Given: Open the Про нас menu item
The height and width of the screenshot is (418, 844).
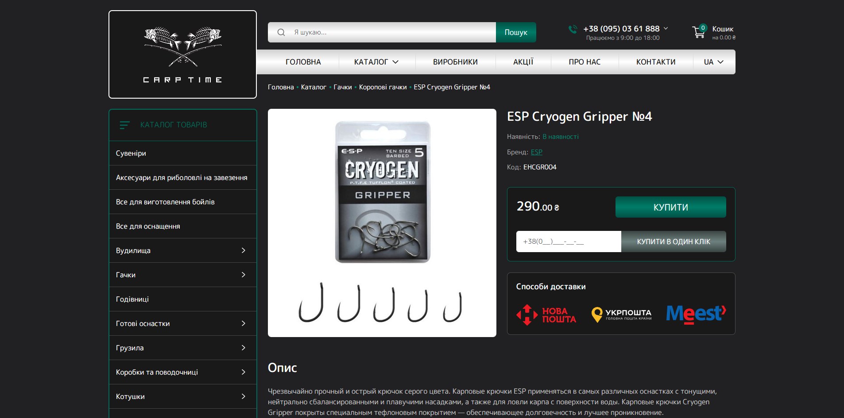Looking at the screenshot, I should [x=585, y=62].
